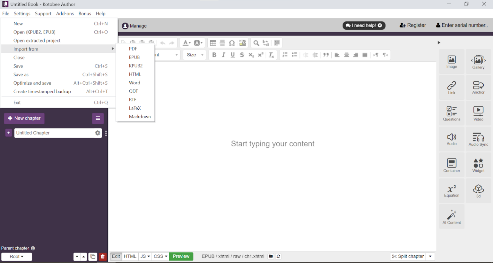Open the Size dropdown
Screen dimensions: 493x263
click(195, 55)
